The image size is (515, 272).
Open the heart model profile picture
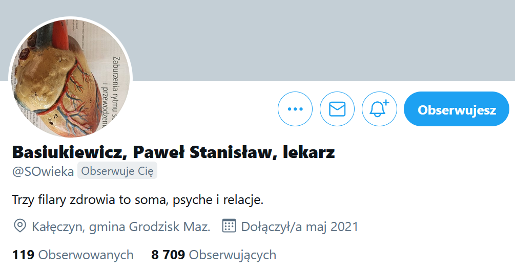coord(71,78)
